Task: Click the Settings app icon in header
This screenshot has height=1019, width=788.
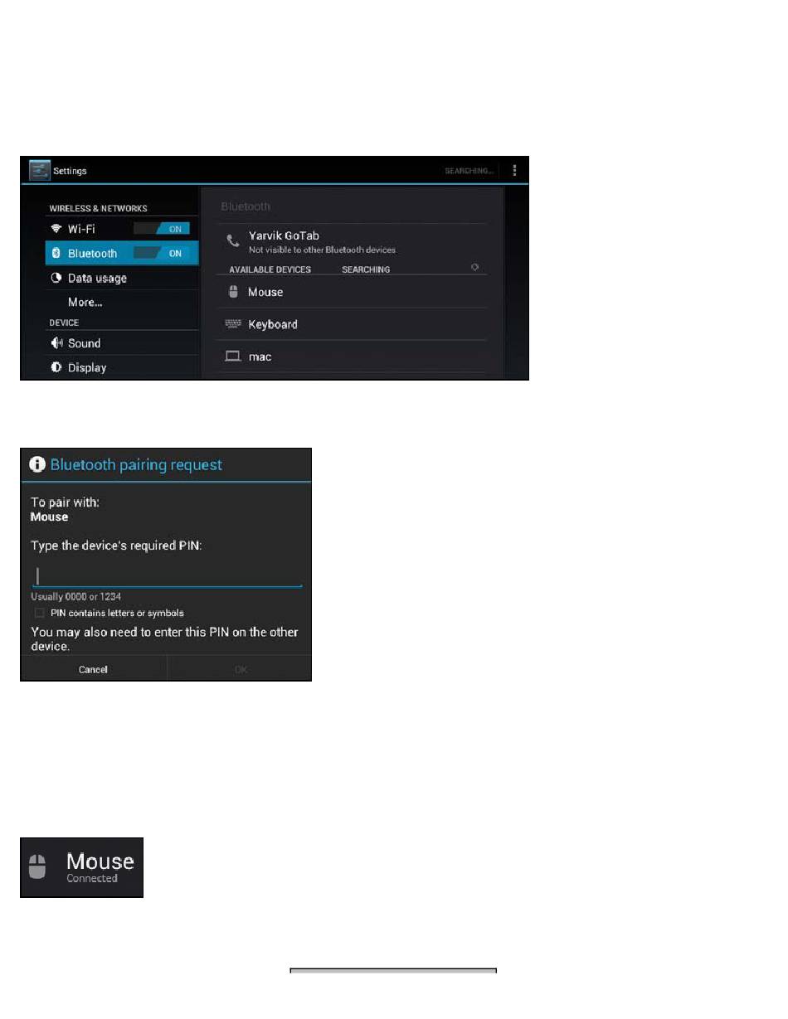Action: pyautogui.click(x=39, y=170)
